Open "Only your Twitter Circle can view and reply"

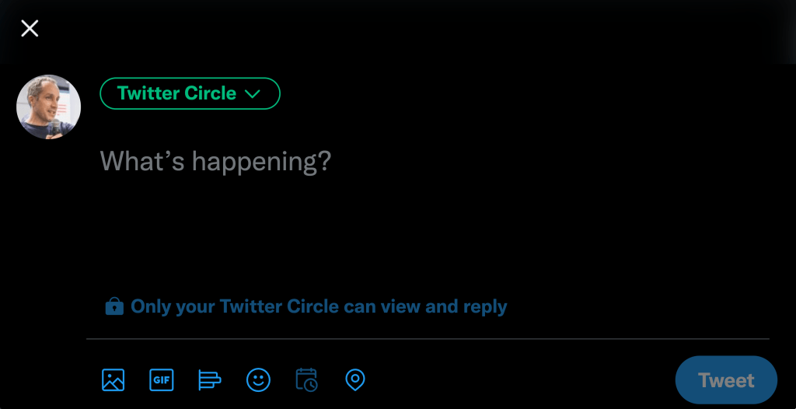tap(319, 306)
